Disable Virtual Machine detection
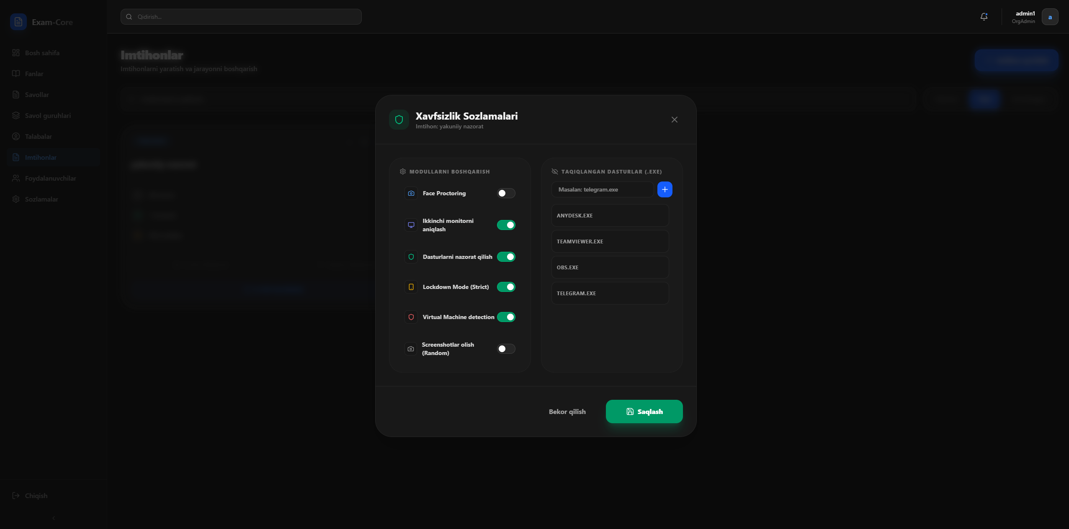 click(506, 317)
